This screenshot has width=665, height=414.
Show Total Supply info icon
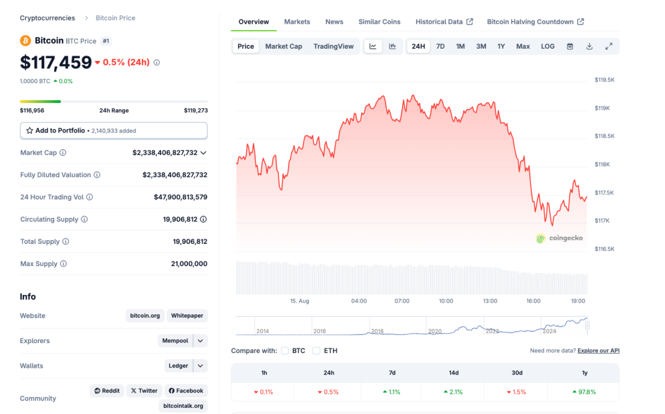(x=65, y=242)
